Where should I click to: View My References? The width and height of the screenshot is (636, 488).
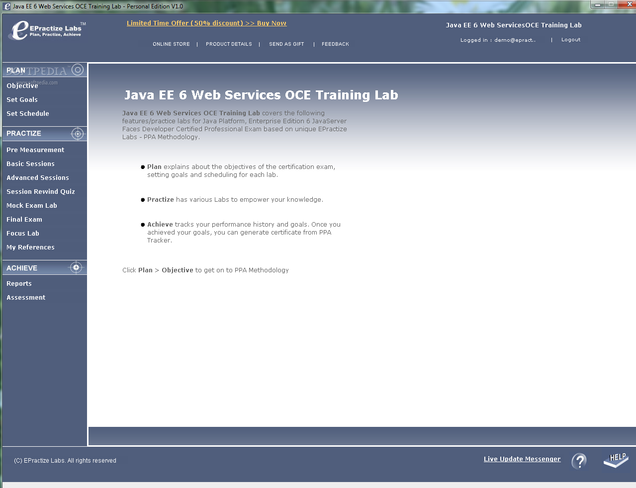point(30,247)
